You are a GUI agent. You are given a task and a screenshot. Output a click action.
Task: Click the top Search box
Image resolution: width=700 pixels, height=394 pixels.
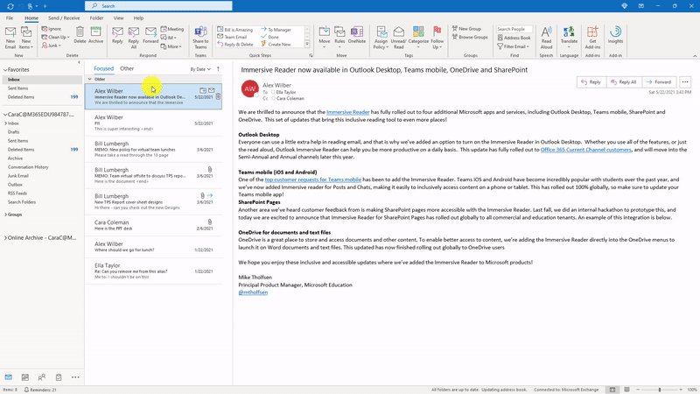[x=158, y=6]
